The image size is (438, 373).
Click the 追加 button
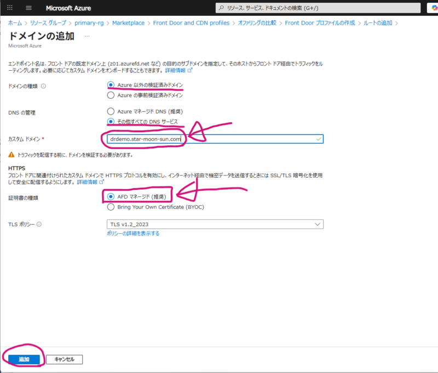pos(24,359)
